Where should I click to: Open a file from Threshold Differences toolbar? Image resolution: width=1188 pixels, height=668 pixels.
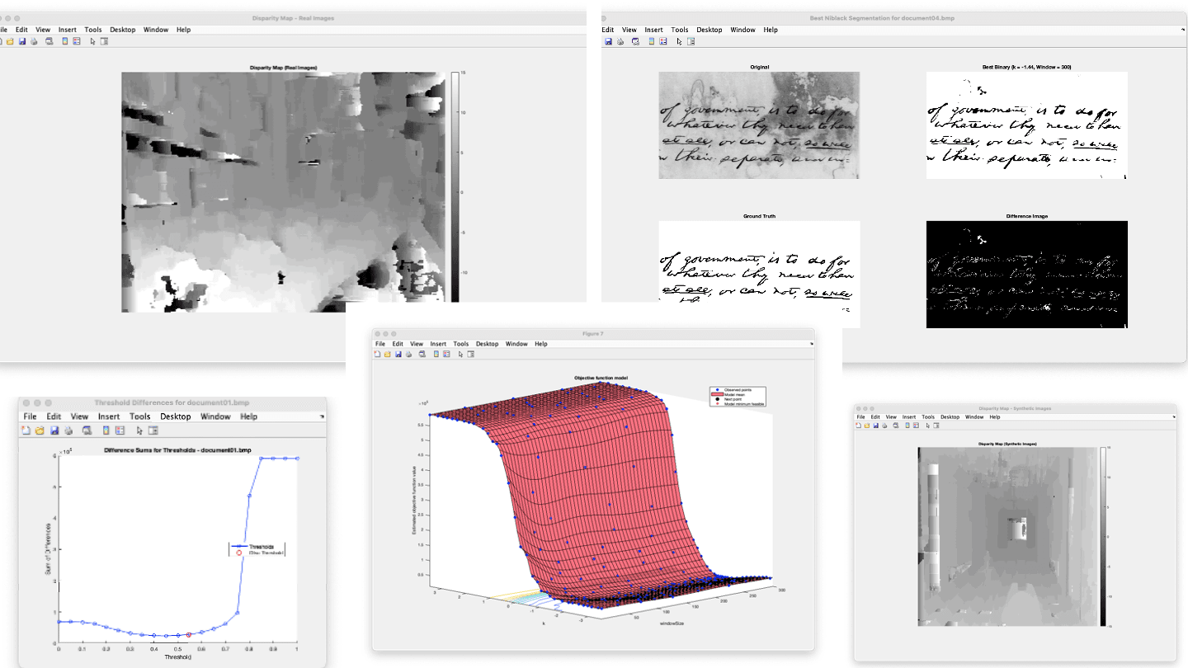(38, 429)
